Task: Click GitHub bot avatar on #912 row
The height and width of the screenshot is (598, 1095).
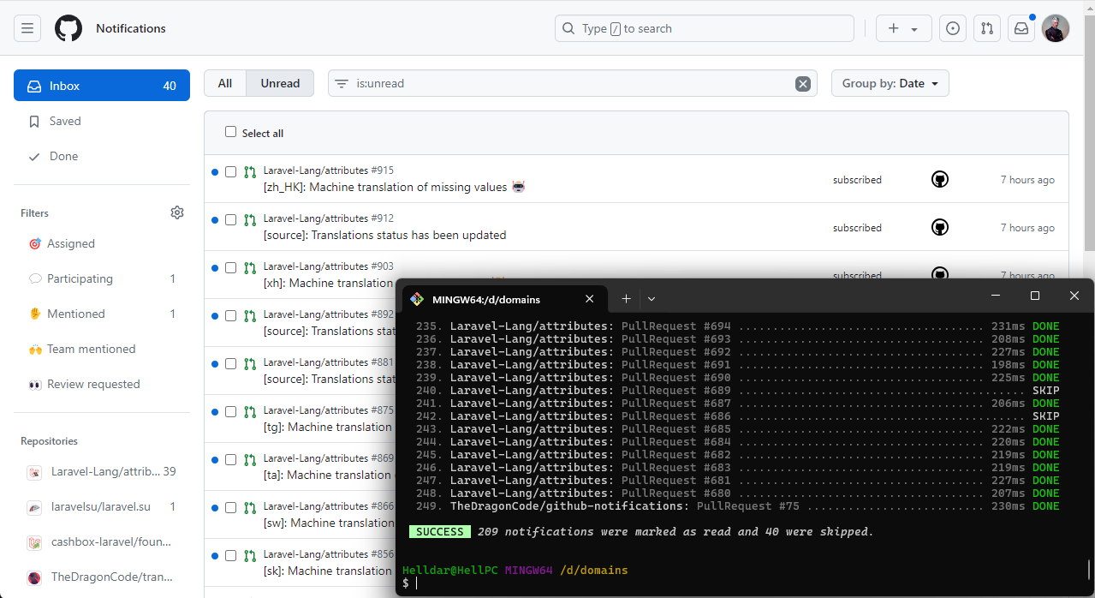Action: pos(940,227)
